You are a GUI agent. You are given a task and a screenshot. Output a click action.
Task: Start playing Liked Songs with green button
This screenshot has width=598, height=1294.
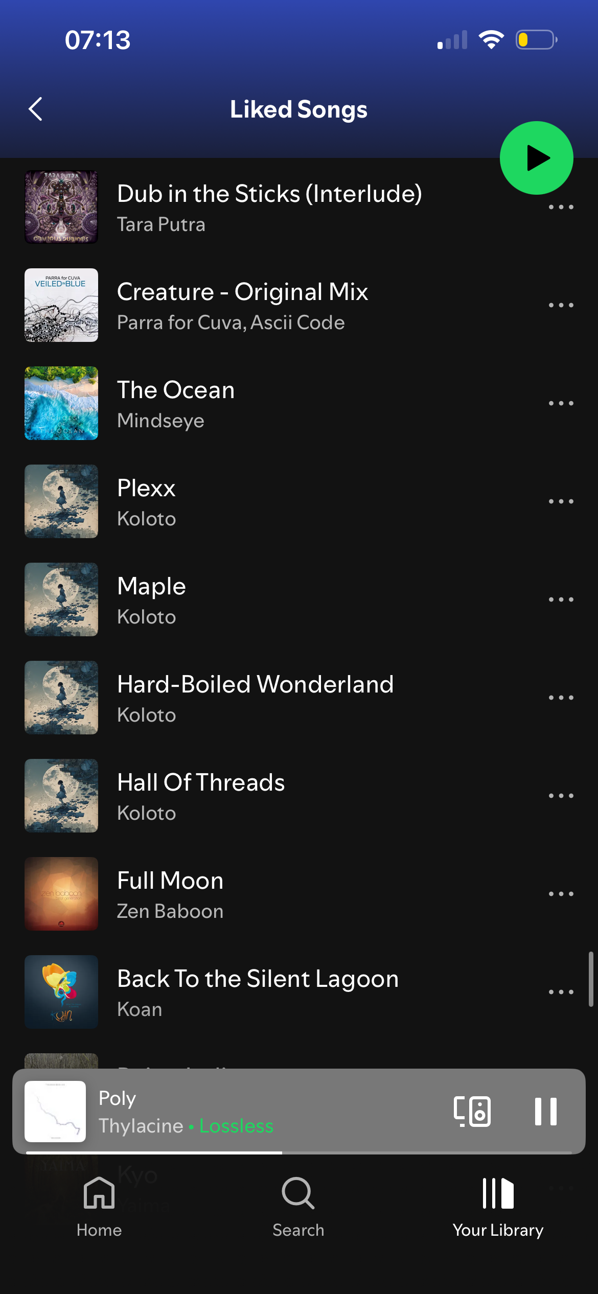click(x=536, y=158)
